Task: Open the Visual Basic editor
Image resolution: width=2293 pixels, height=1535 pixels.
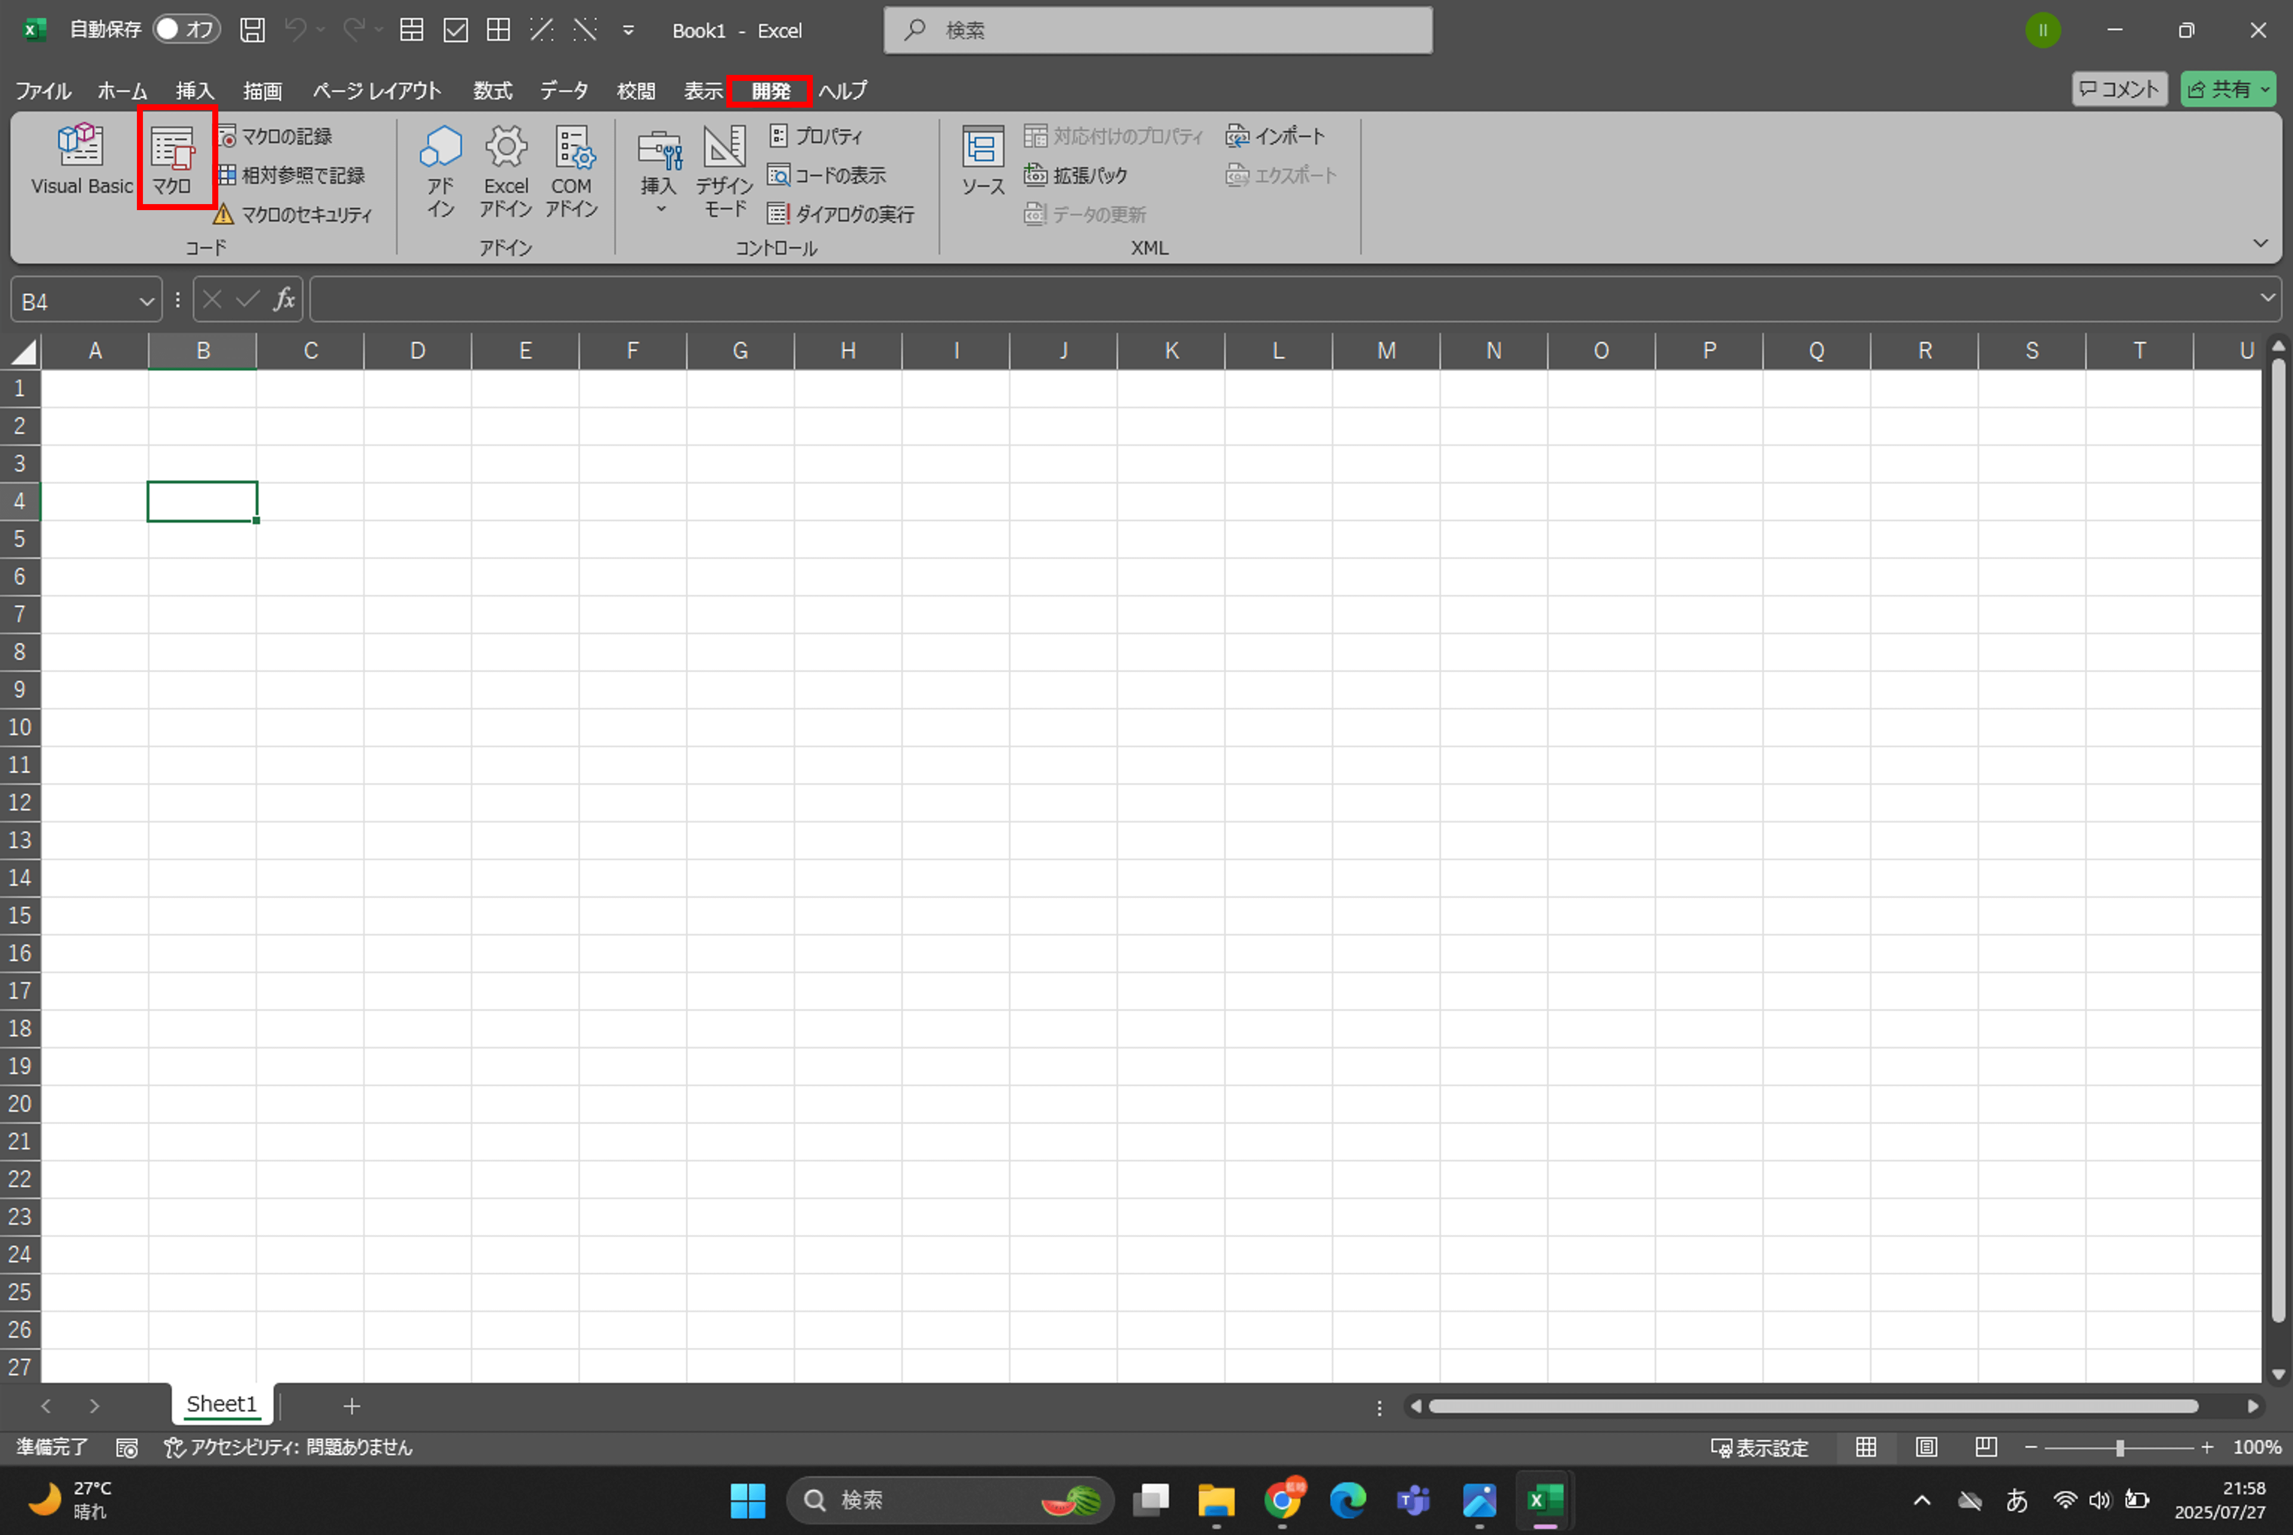Action: pos(81,160)
